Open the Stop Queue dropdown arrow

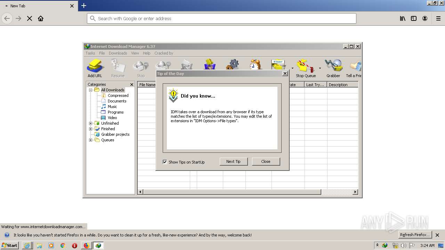point(320,68)
